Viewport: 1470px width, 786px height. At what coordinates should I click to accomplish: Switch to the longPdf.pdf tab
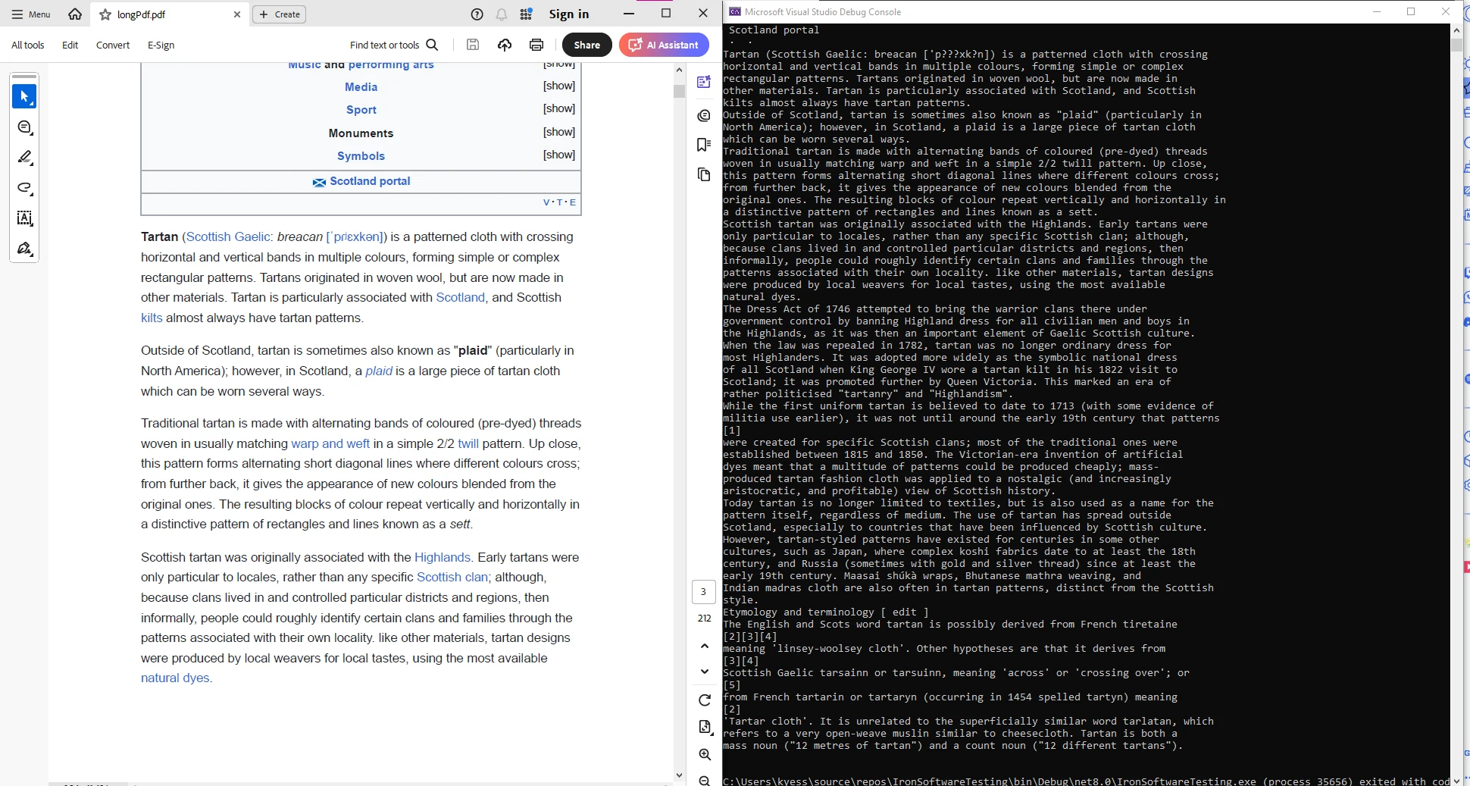[x=142, y=14]
